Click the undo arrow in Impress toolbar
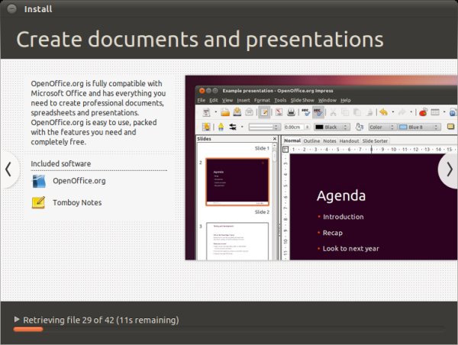The image size is (458, 345). 384,112
